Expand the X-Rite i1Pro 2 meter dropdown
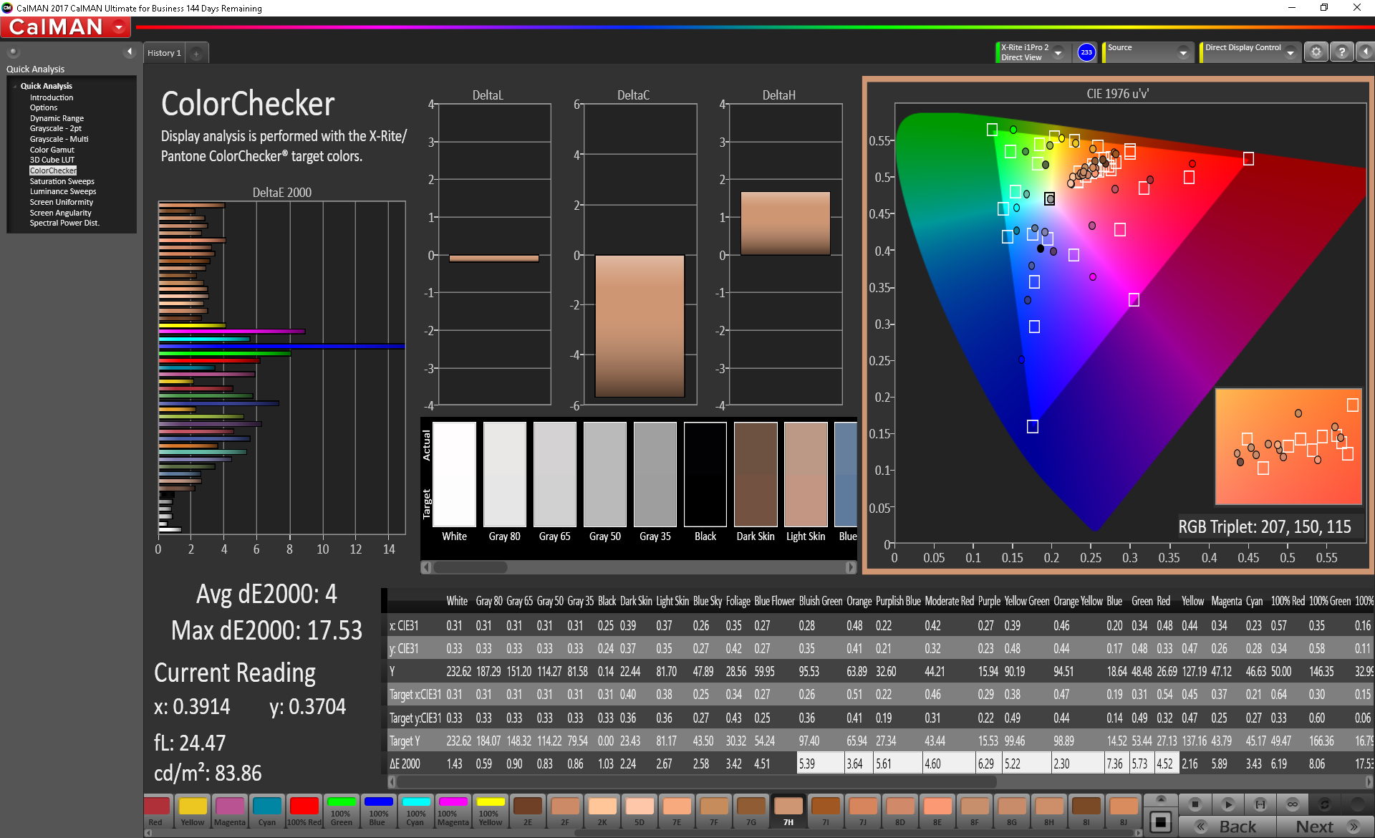 click(x=1058, y=52)
